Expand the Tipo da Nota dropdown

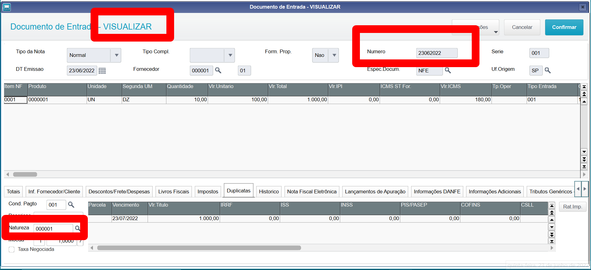[116, 55]
